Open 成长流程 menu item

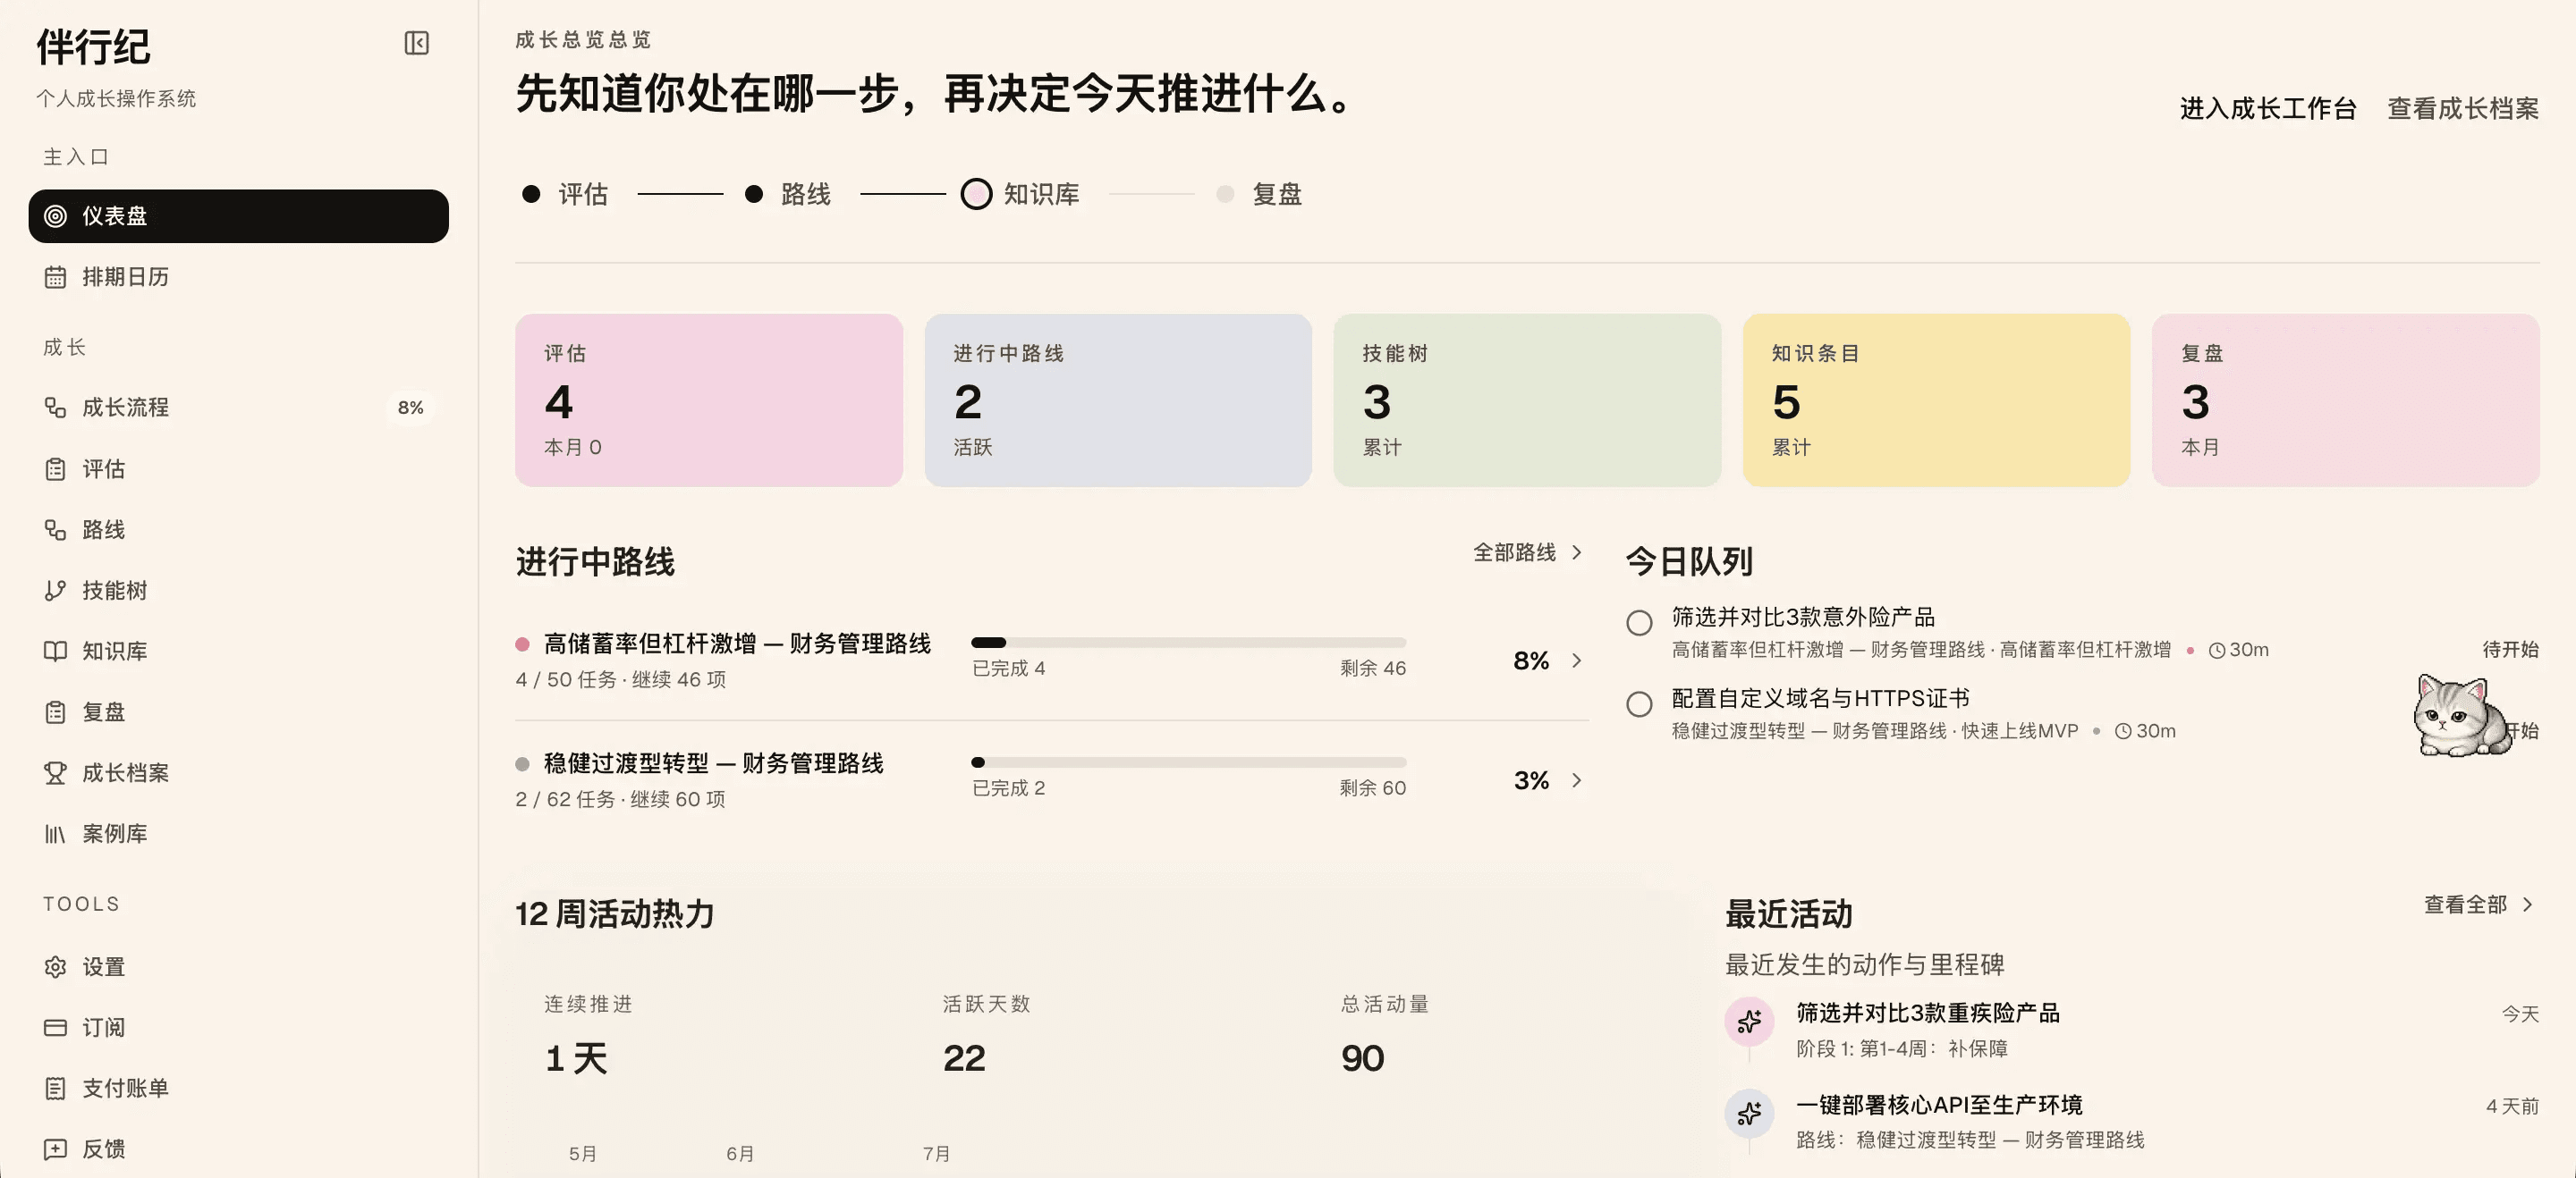pos(238,408)
